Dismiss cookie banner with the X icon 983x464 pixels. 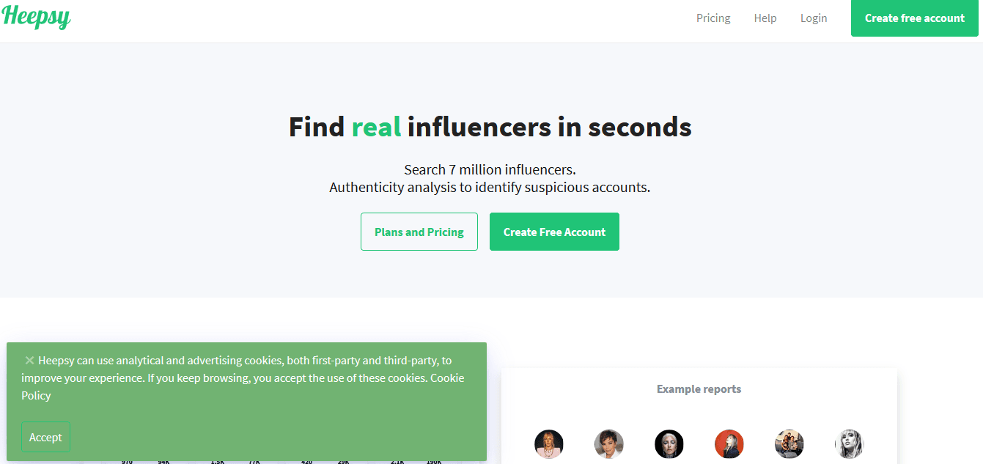(x=29, y=360)
